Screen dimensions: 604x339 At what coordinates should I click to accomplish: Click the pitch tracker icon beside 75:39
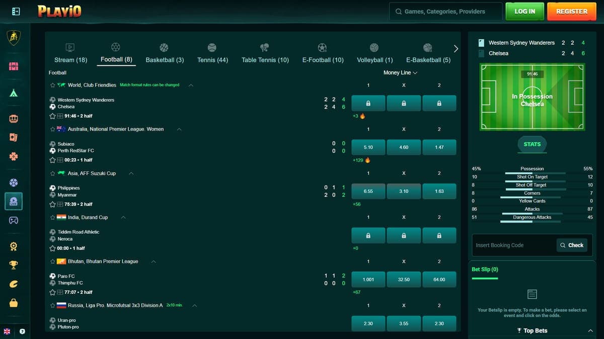pyautogui.click(x=60, y=204)
